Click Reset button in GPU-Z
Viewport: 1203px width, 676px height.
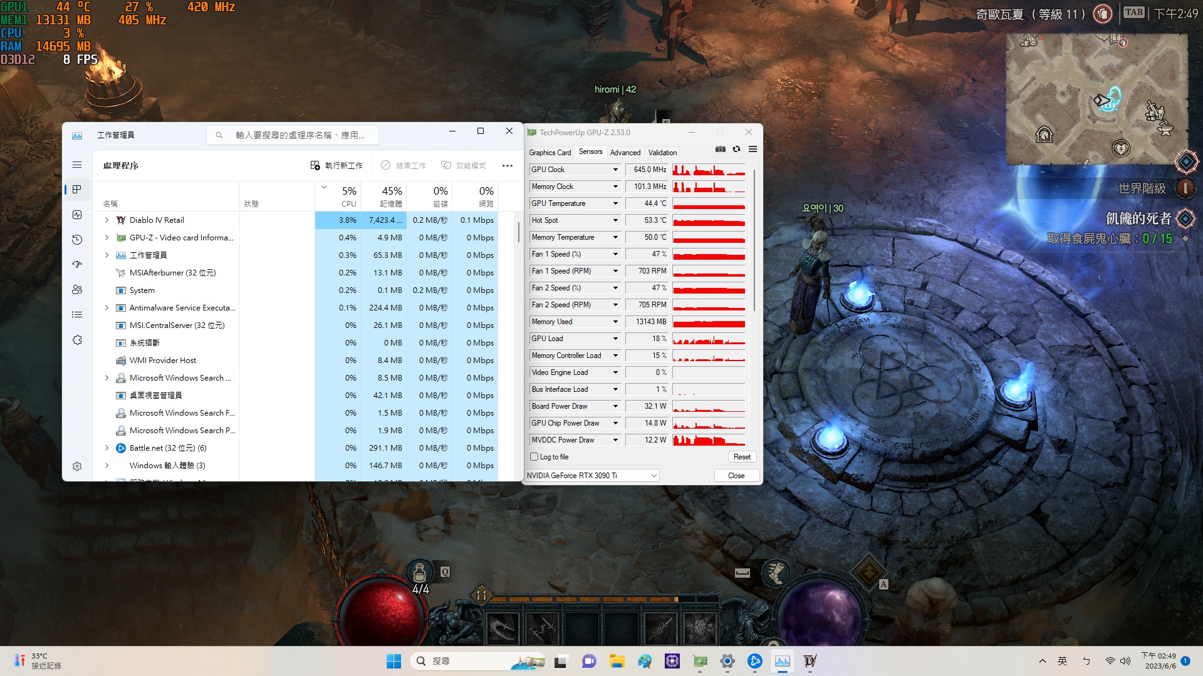(742, 457)
